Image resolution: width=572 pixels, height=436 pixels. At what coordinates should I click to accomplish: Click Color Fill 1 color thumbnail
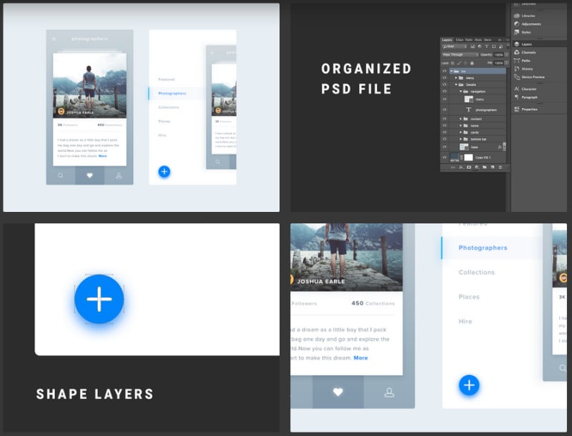coord(455,158)
